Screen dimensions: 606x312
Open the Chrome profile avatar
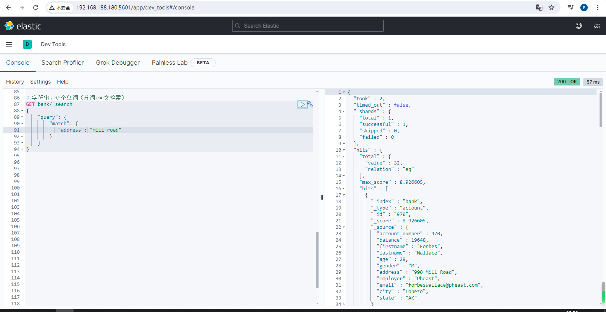coord(584,8)
